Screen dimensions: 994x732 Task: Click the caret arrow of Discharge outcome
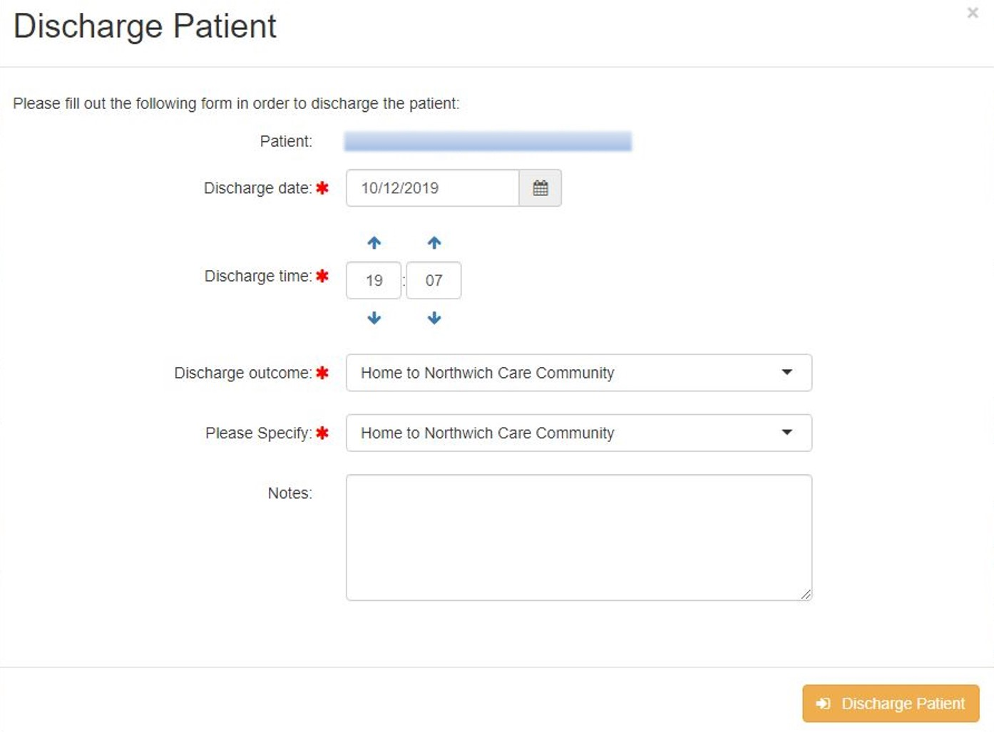coord(787,372)
